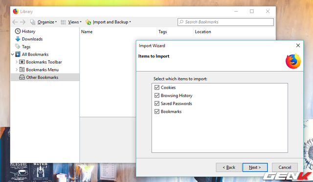Click the Search Bookmarks field
313x182 pixels.
(x=225, y=22)
